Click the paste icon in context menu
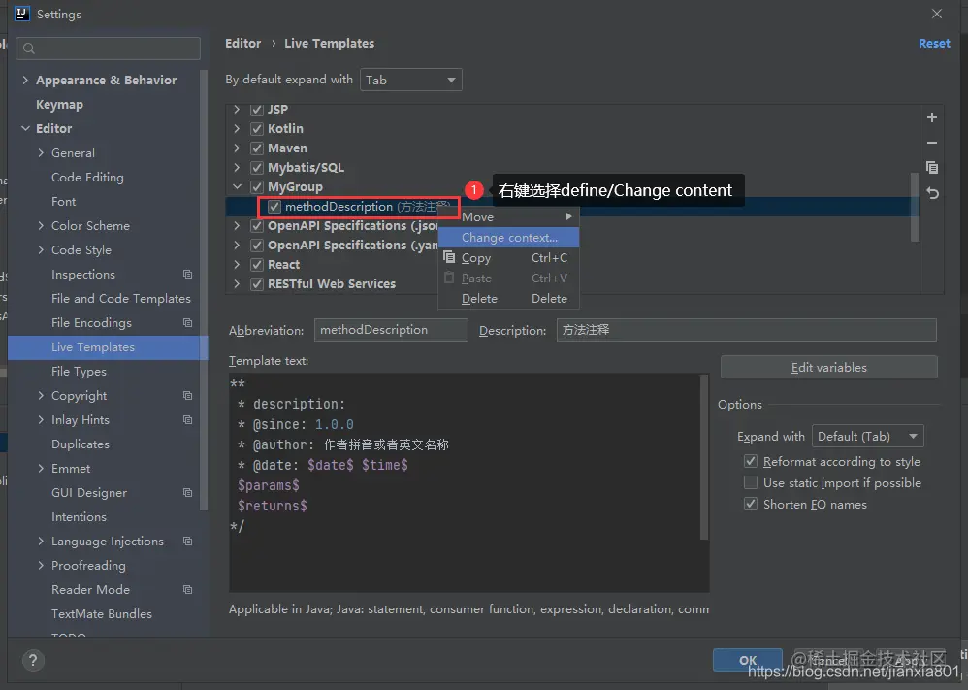The image size is (968, 690). tap(449, 278)
